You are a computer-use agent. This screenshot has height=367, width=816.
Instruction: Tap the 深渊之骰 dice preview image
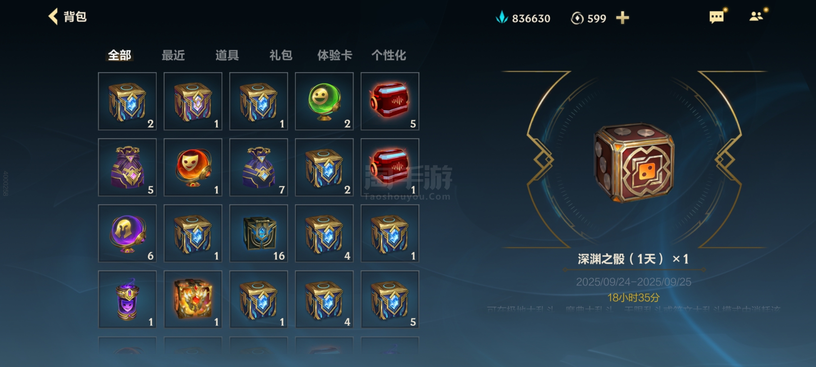coord(634,163)
